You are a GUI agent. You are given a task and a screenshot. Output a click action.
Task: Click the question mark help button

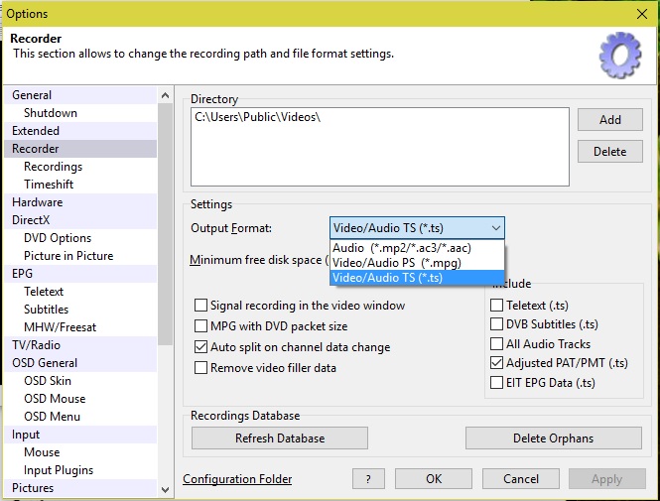coord(368,478)
